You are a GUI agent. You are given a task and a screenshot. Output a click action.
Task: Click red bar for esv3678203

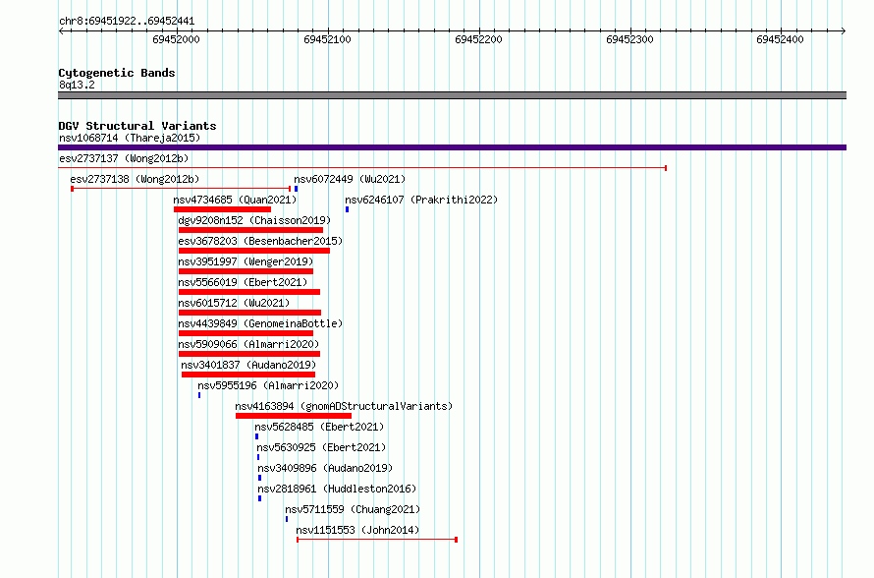[x=254, y=251]
